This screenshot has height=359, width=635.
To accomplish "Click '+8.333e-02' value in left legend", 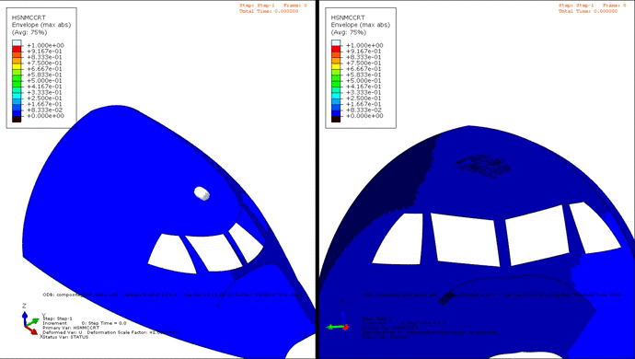I will pos(44,110).
